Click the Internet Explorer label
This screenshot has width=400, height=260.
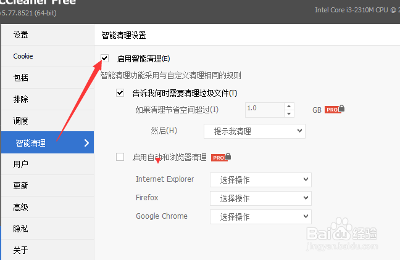point(165,179)
